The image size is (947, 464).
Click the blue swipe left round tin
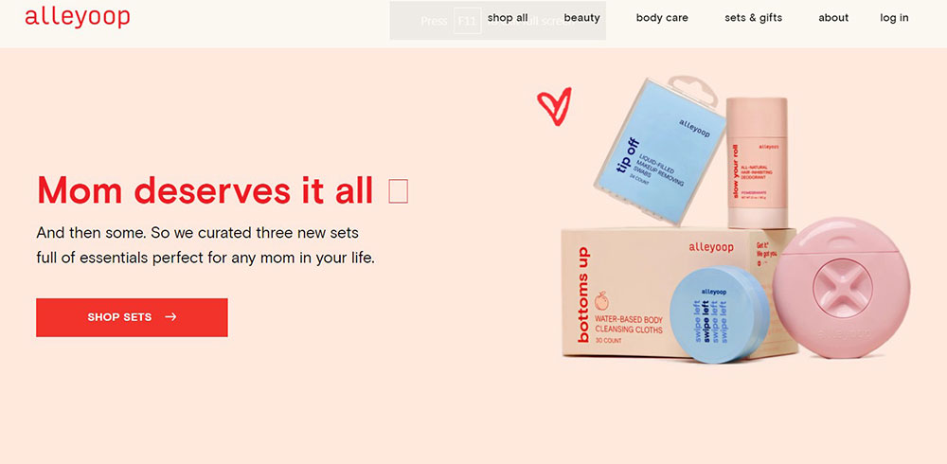tap(720, 314)
